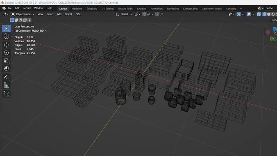Select the Annotate pencil tool
This screenshot has height=156, width=277.
[6, 77]
